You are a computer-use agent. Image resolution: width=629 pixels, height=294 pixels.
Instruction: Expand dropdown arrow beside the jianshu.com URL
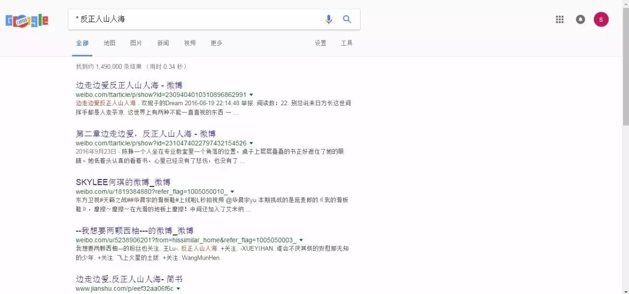pos(178,289)
